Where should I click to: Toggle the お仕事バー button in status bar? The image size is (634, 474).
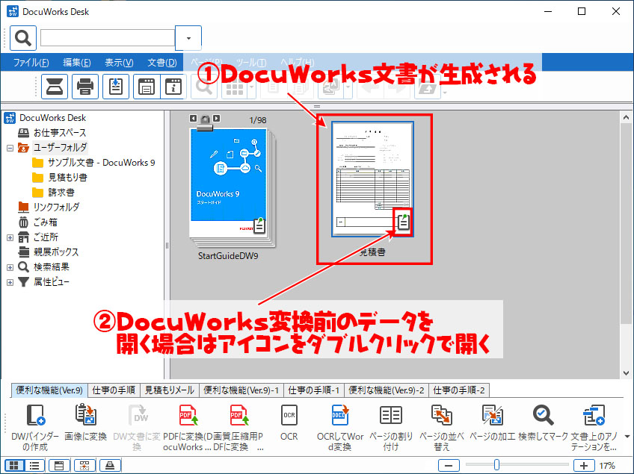pyautogui.click(x=110, y=466)
